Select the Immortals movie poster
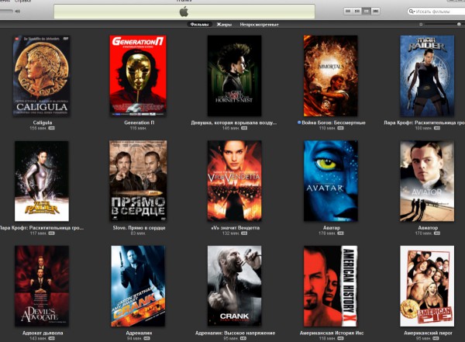Screen dimensions: 465x342 [x=331, y=76]
